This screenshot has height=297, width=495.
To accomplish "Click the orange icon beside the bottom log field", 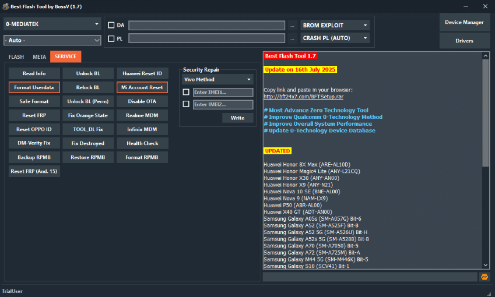I will click(485, 277).
